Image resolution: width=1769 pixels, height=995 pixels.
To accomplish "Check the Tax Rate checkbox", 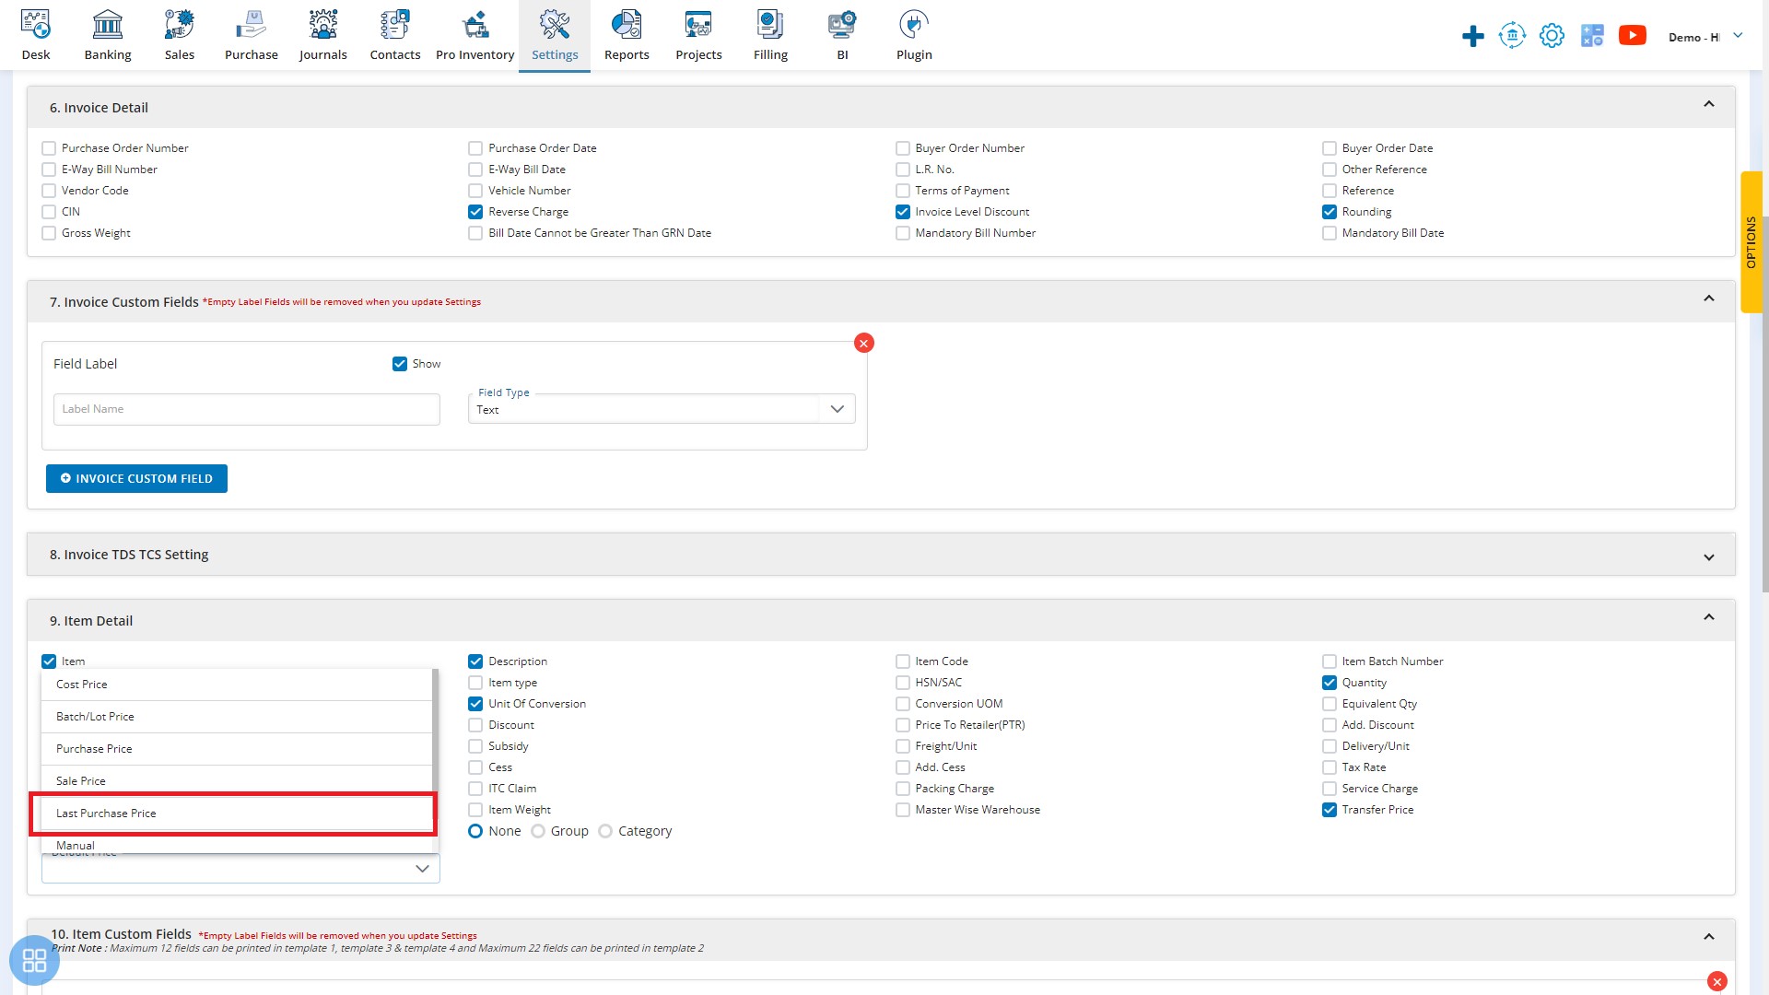I will (x=1330, y=767).
